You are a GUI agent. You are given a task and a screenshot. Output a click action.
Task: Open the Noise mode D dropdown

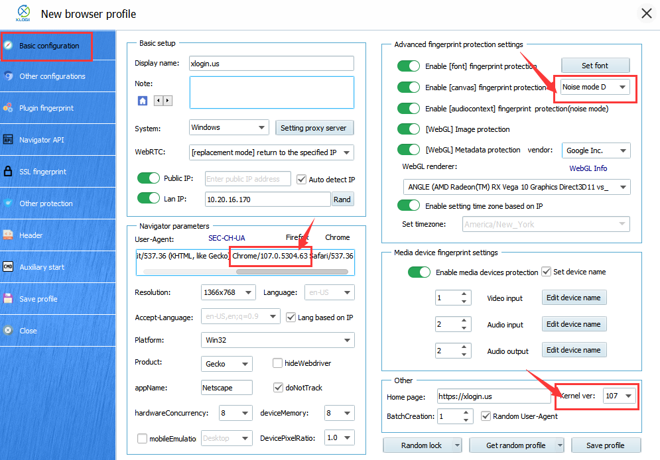[595, 87]
